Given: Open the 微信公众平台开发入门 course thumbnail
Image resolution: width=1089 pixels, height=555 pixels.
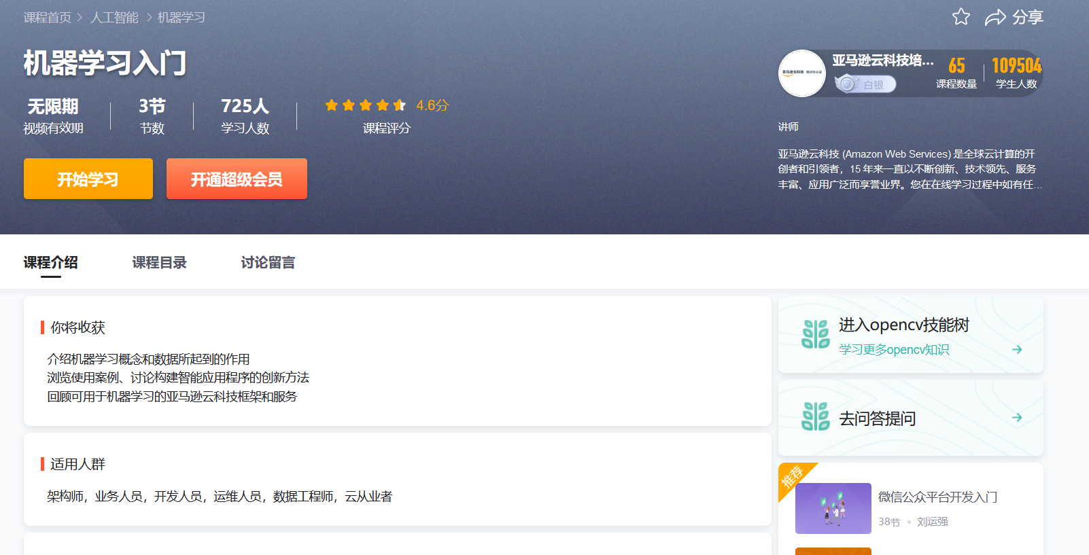Looking at the screenshot, I should [833, 508].
